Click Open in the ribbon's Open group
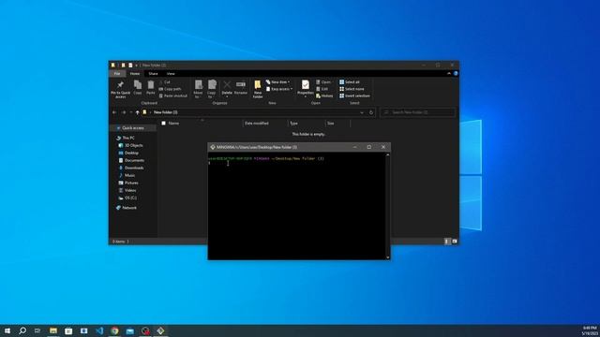The height and width of the screenshot is (337, 600). click(x=323, y=82)
